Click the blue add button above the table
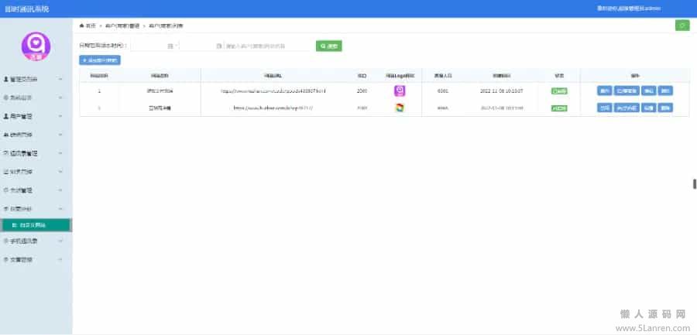 click(x=100, y=60)
